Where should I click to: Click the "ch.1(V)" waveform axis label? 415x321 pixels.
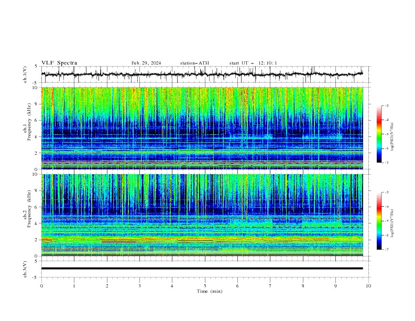point(25,74)
